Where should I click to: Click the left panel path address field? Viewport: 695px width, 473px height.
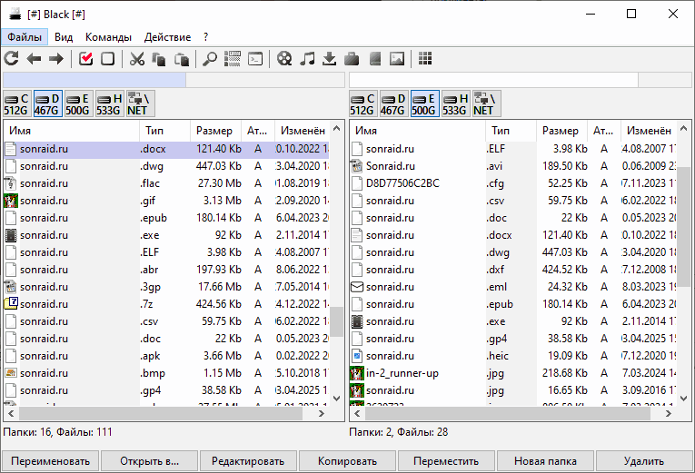point(174,80)
